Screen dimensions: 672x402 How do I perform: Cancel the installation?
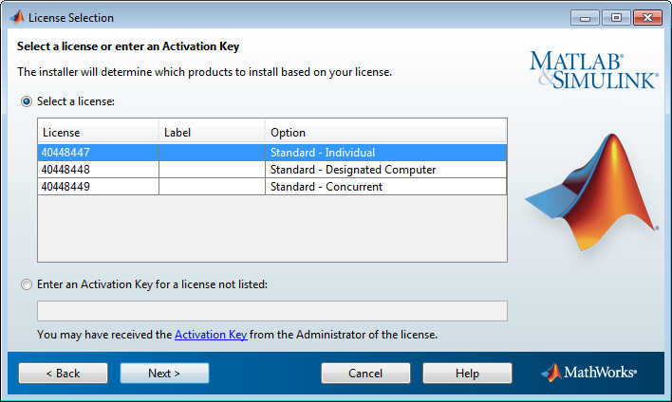[x=365, y=374]
